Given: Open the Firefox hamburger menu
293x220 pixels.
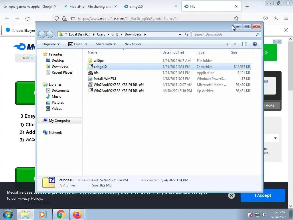Looking at the screenshot, I should tap(286, 18).
